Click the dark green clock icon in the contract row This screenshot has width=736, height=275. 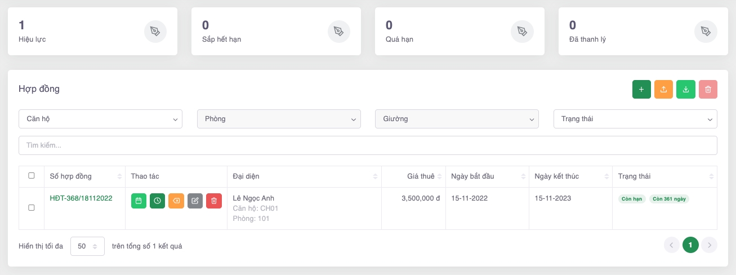157,201
